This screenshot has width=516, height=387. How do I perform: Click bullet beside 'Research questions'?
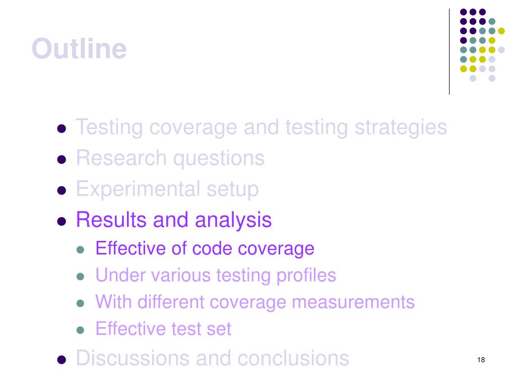pyautogui.click(x=61, y=160)
